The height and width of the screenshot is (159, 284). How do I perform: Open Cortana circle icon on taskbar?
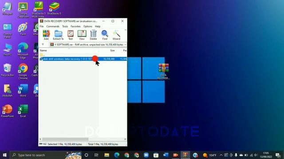pyautogui.click(x=87, y=155)
